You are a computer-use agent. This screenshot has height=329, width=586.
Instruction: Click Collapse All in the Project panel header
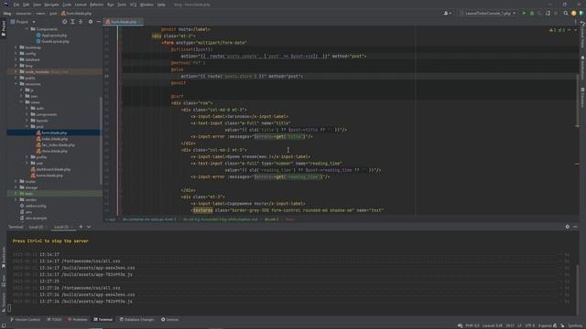tap(81, 22)
